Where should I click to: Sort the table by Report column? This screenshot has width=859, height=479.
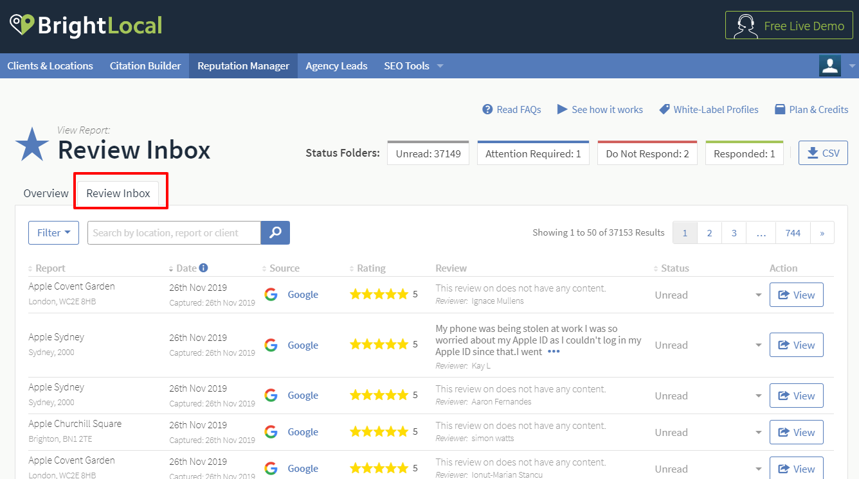47,268
